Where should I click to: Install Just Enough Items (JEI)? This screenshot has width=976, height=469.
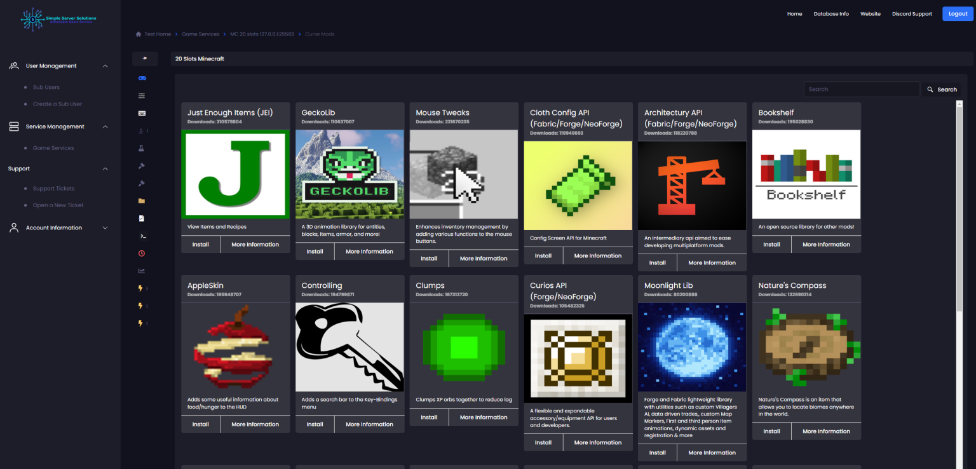pos(201,245)
